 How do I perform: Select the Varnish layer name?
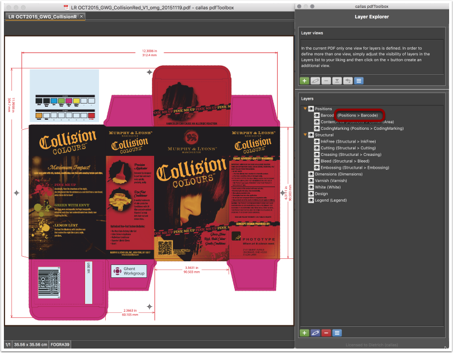pyautogui.click(x=331, y=181)
